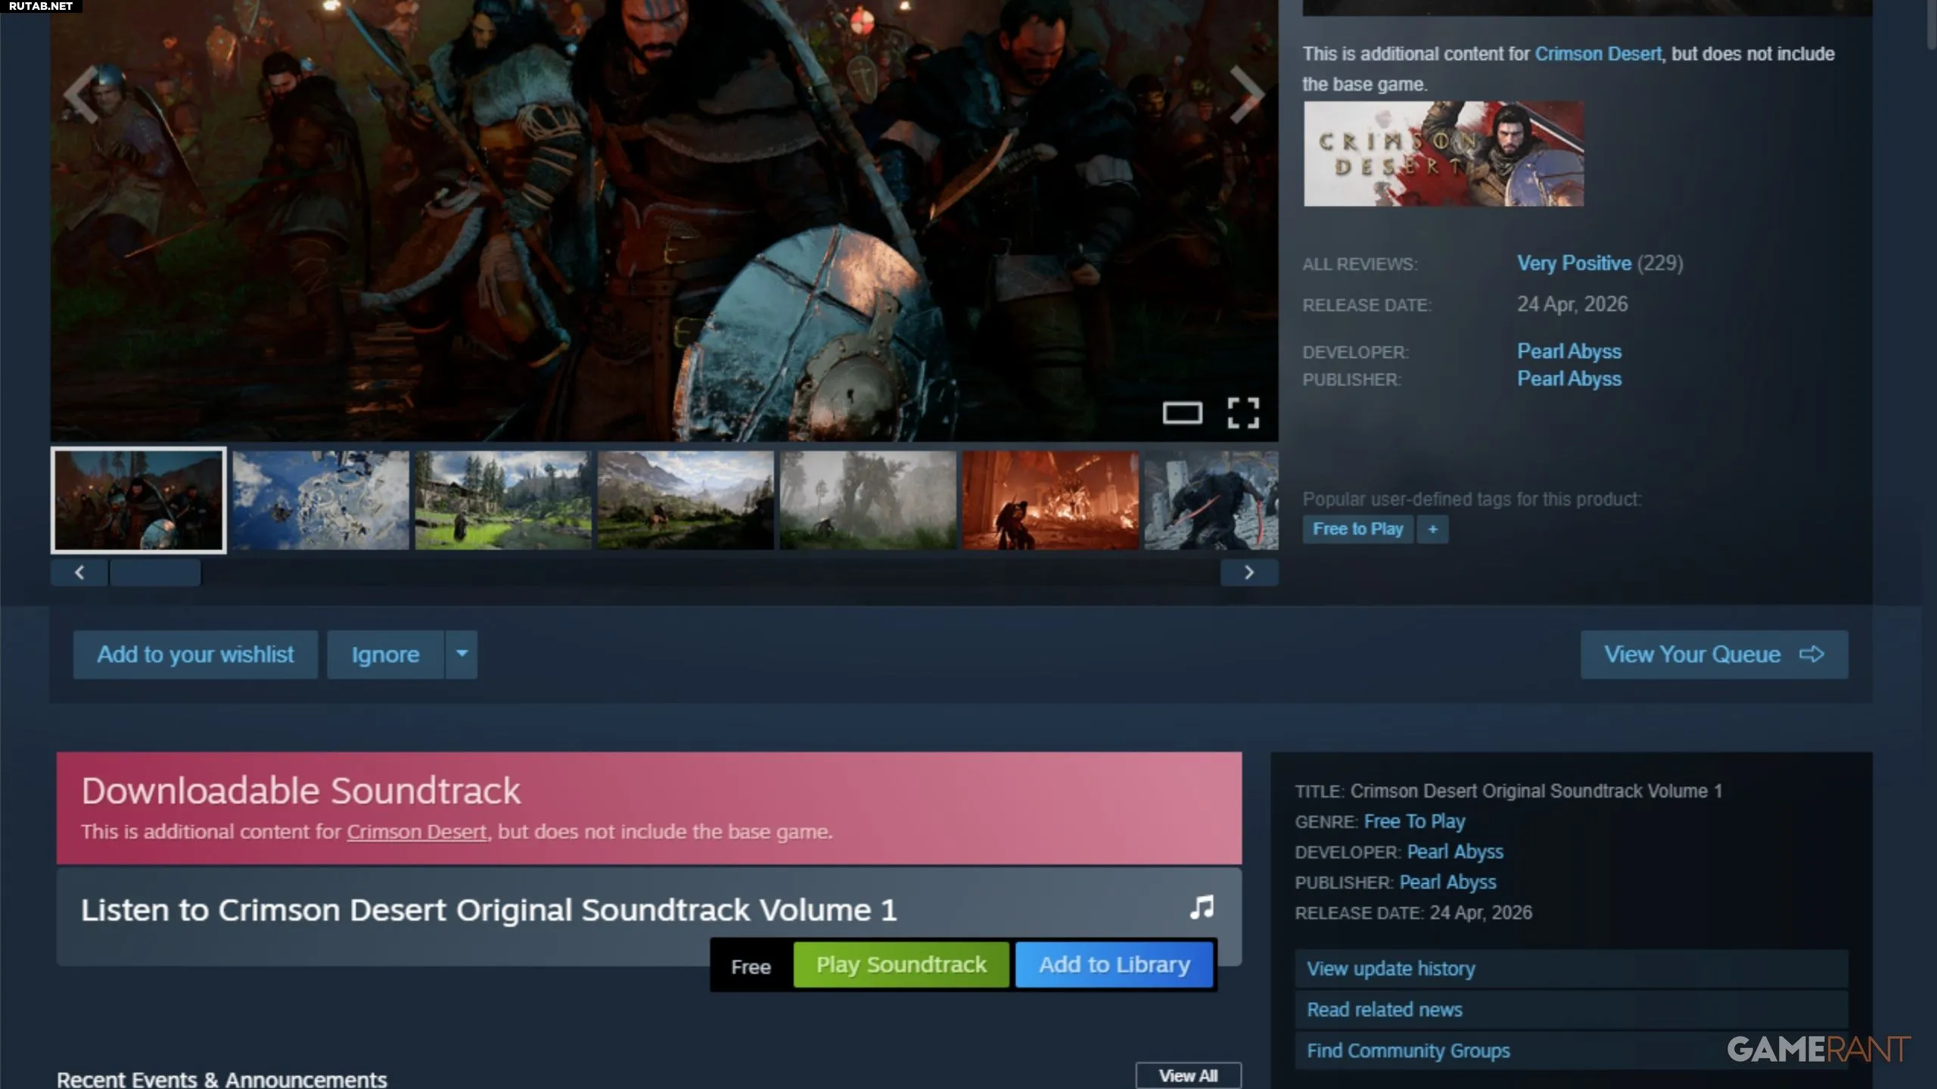
Task: Expand the Ignore dropdown arrow
Action: point(462,654)
